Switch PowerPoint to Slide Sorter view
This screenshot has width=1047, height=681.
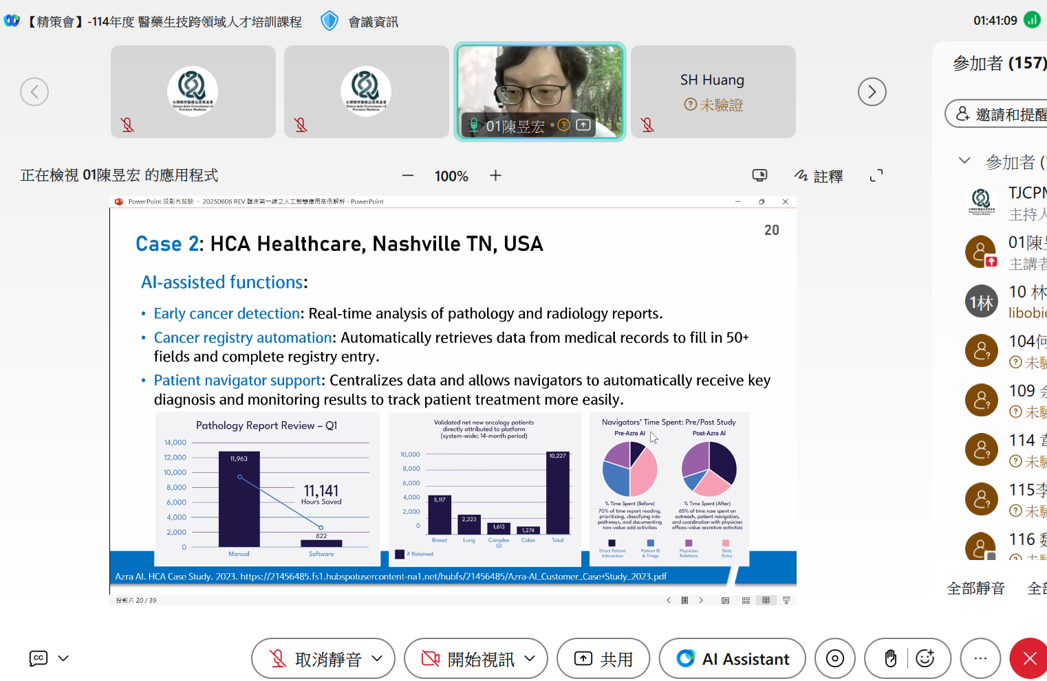pos(746,600)
